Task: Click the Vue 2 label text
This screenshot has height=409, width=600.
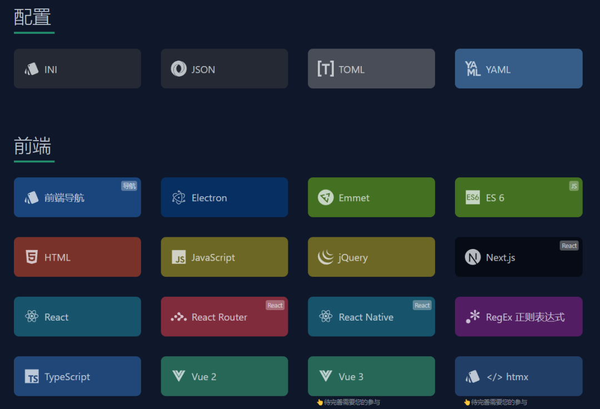Action: 204,377
